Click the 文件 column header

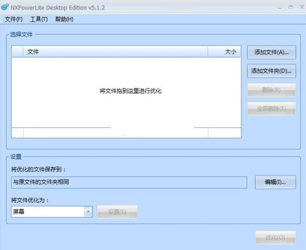point(115,52)
